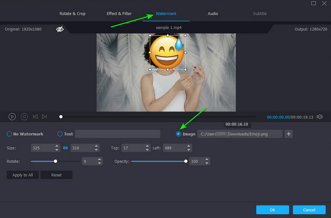
Task: Select the No Watermark radio option
Action: click(9, 134)
